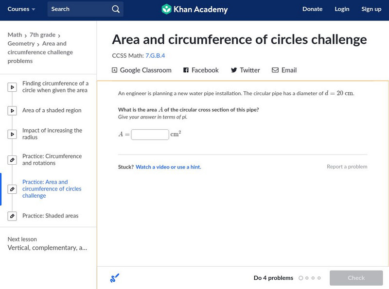
Task: Open the scratchpad pencil tool
Action: point(115,278)
